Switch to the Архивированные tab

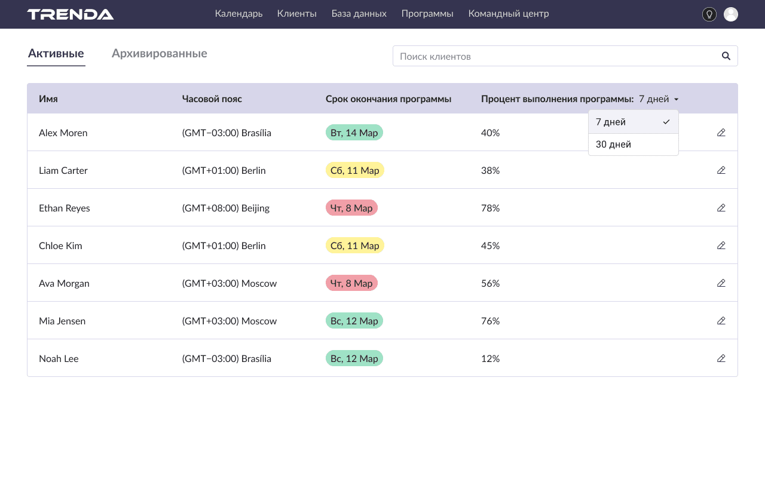(x=159, y=54)
